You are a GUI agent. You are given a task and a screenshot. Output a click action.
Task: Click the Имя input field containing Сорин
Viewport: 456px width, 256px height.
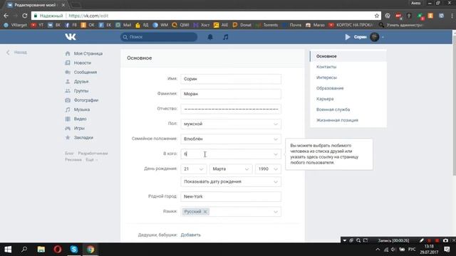[231, 79]
